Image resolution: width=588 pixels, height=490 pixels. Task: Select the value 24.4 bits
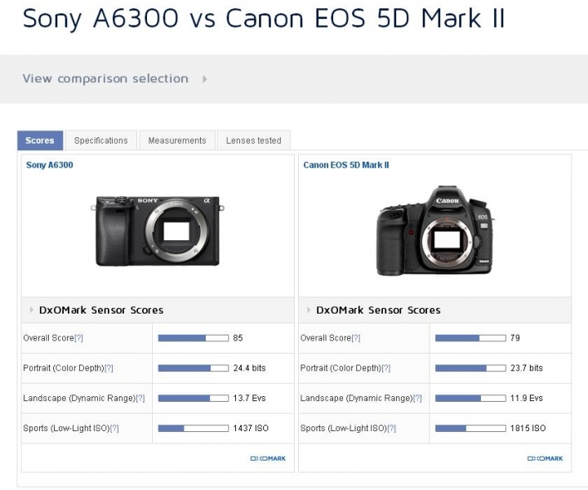pos(249,368)
